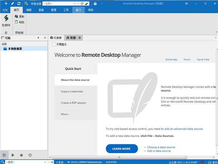Click the play opened sessions icon at navigation bottom
This screenshot has width=218, height=164.
13,155
